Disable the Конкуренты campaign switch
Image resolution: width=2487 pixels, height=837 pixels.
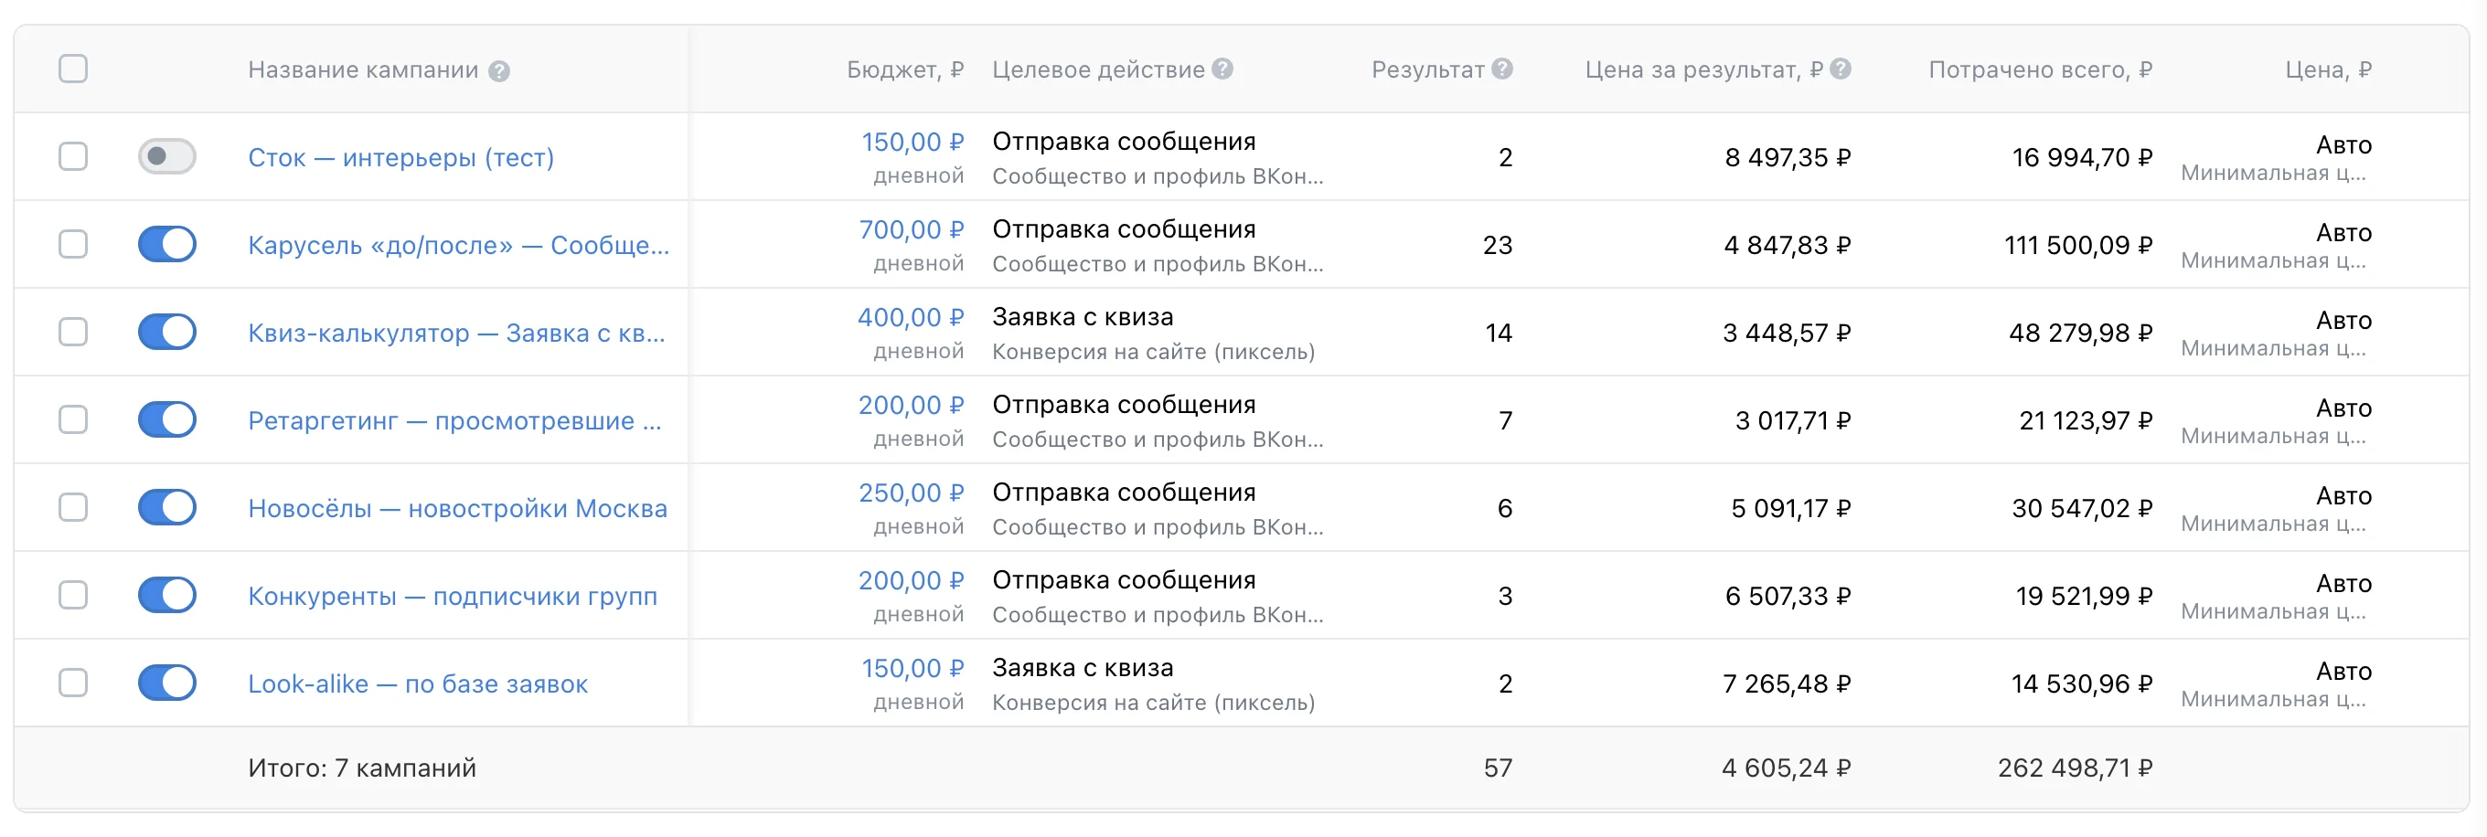tap(167, 596)
